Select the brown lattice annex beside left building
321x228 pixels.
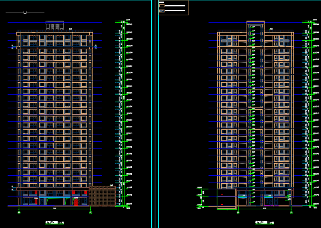click(x=102, y=196)
